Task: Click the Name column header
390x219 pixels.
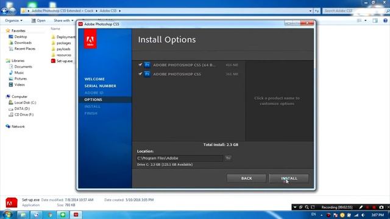Action: point(55,29)
